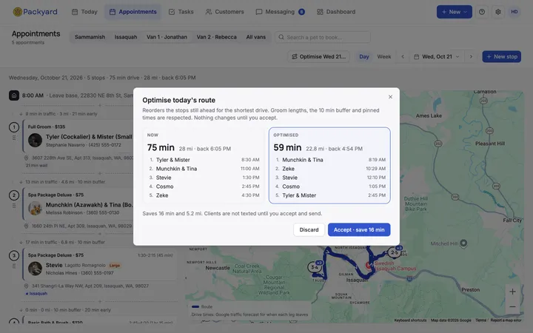
Task: Click the Optimise Wed 21 button
Action: [319, 57]
